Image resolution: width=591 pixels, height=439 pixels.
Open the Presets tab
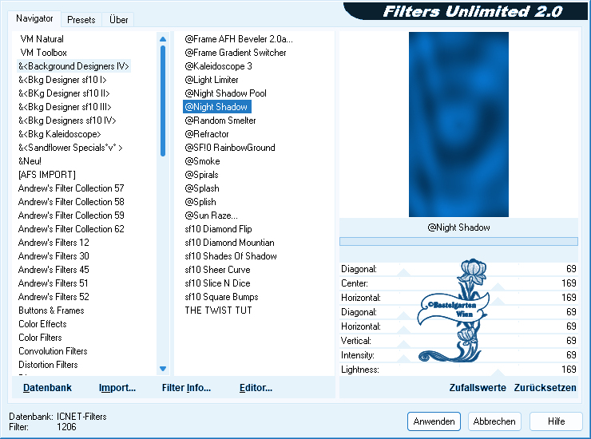pyautogui.click(x=81, y=20)
